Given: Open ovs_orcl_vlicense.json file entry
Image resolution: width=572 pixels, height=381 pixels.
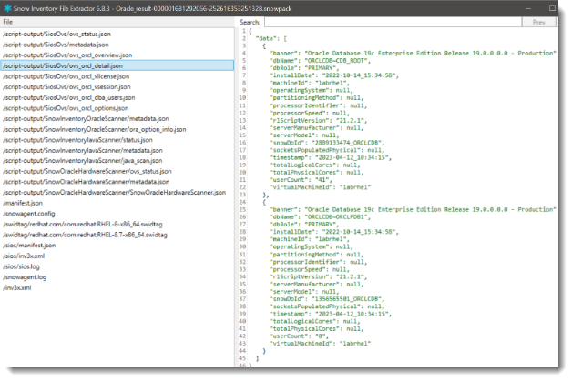Looking at the screenshot, I should 66,76.
